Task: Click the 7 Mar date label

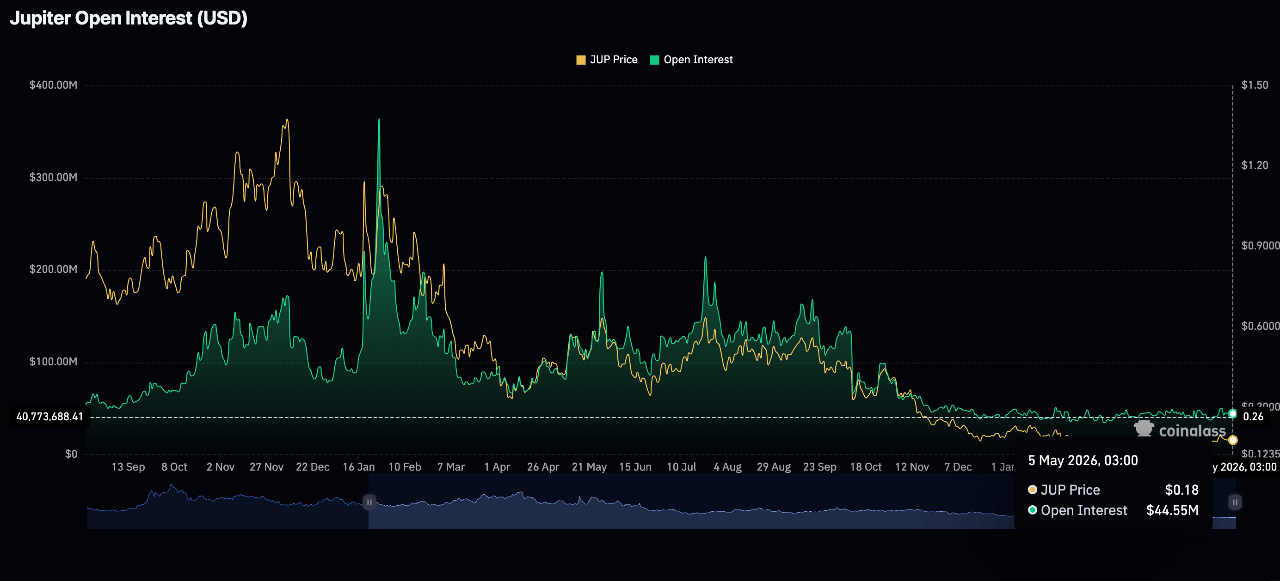Action: [451, 467]
